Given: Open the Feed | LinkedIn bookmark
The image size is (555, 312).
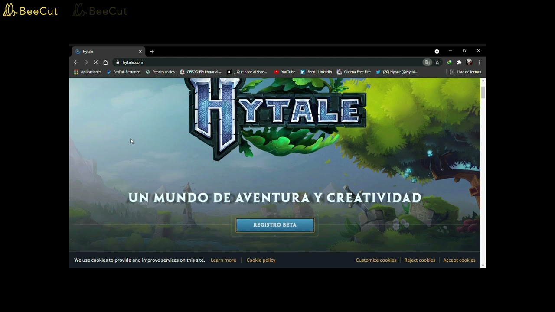Looking at the screenshot, I should pos(316,72).
